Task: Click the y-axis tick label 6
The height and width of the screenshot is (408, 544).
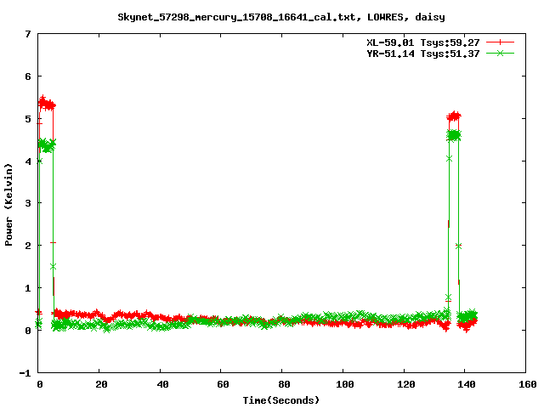Action: click(28, 76)
